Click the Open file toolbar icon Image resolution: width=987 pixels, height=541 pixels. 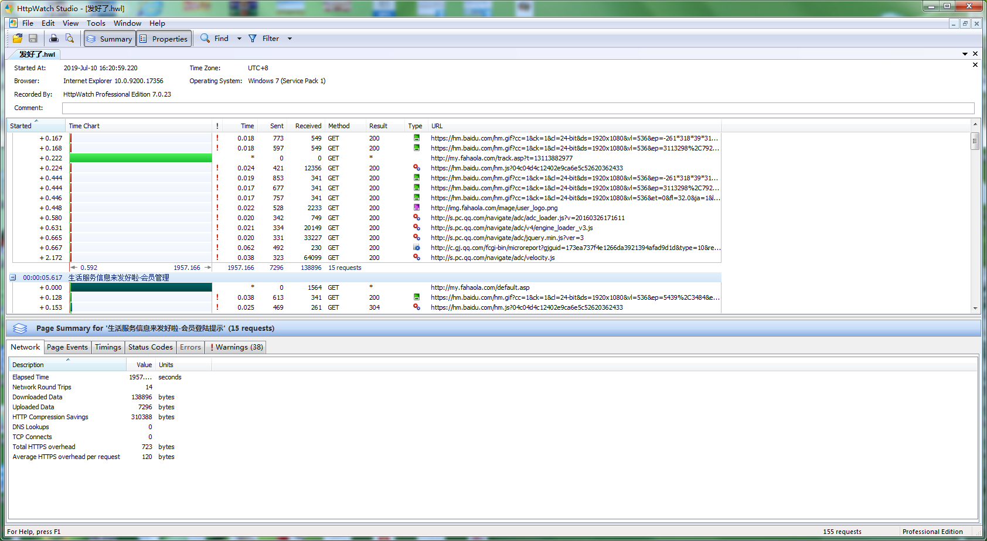18,39
